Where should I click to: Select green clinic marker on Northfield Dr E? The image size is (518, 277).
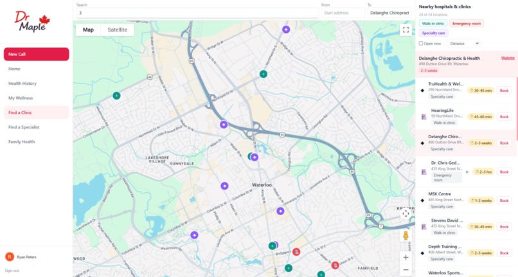click(x=263, y=74)
